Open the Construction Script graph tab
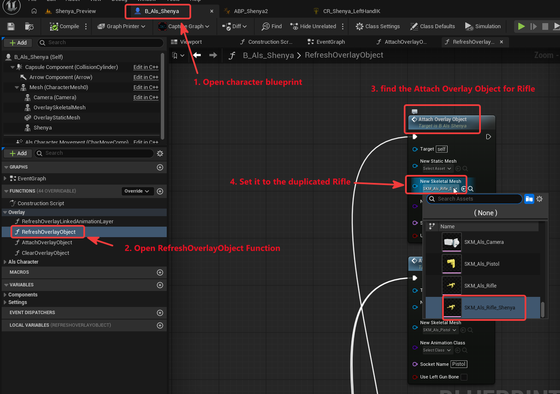Screen dimensions: 560x394 [x=266, y=42]
